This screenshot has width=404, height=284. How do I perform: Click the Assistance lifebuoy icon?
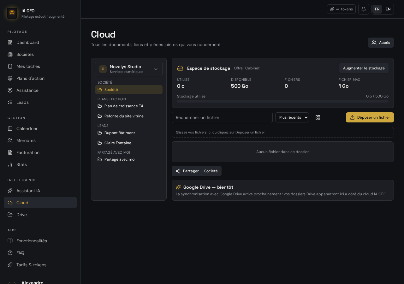[x=10, y=90]
